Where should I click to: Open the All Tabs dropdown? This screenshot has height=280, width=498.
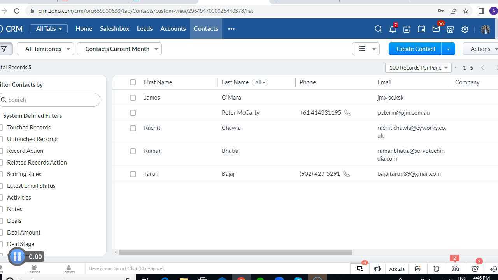(49, 28)
